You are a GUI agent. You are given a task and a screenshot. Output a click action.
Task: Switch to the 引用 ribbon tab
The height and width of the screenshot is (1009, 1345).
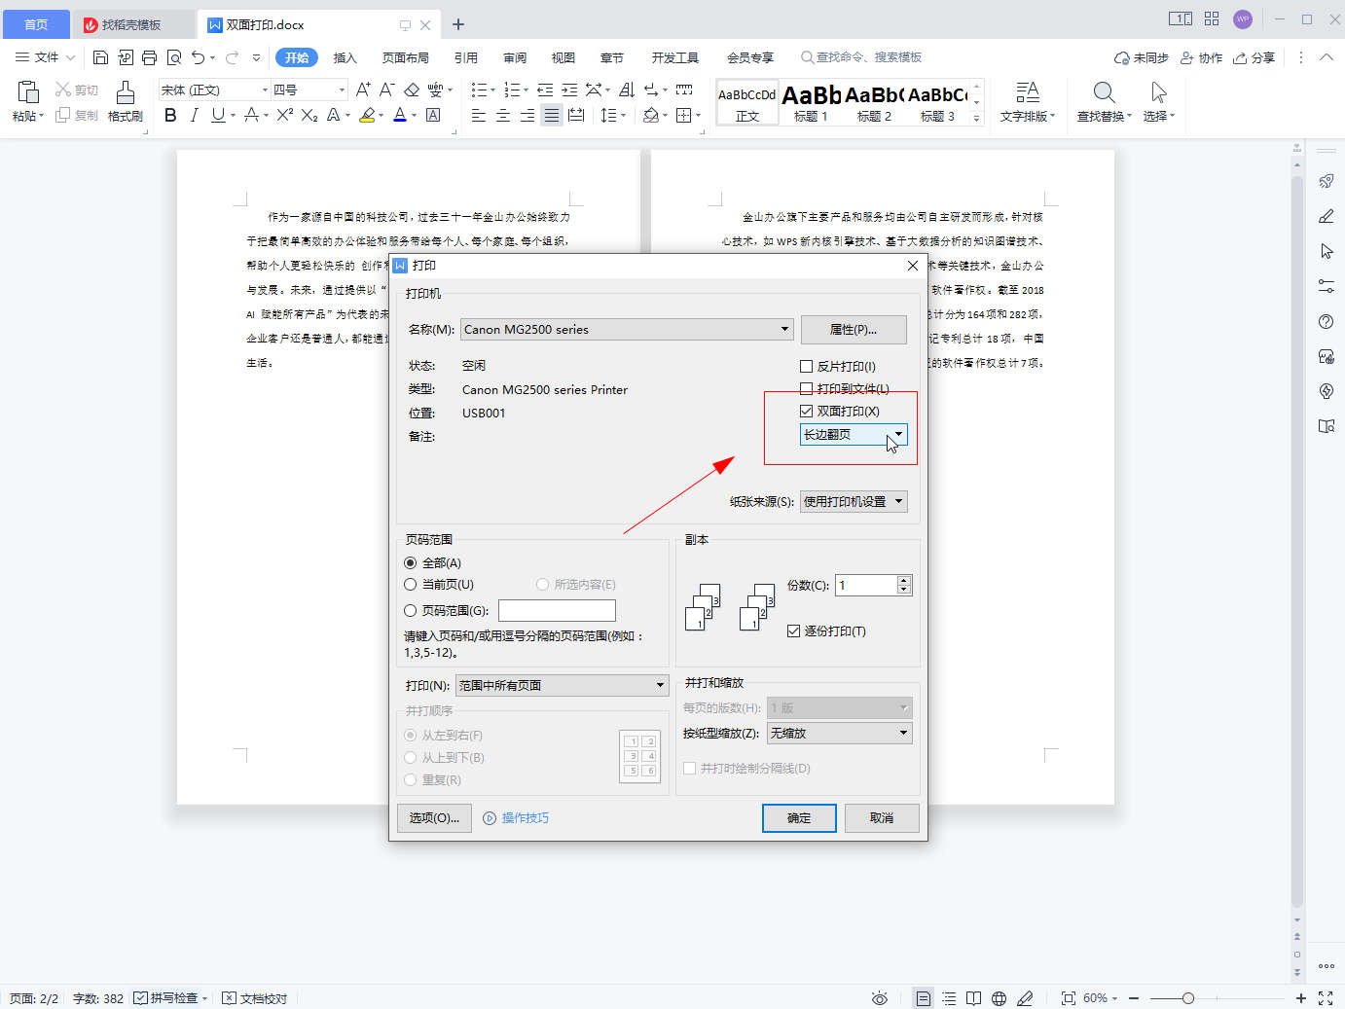click(466, 57)
